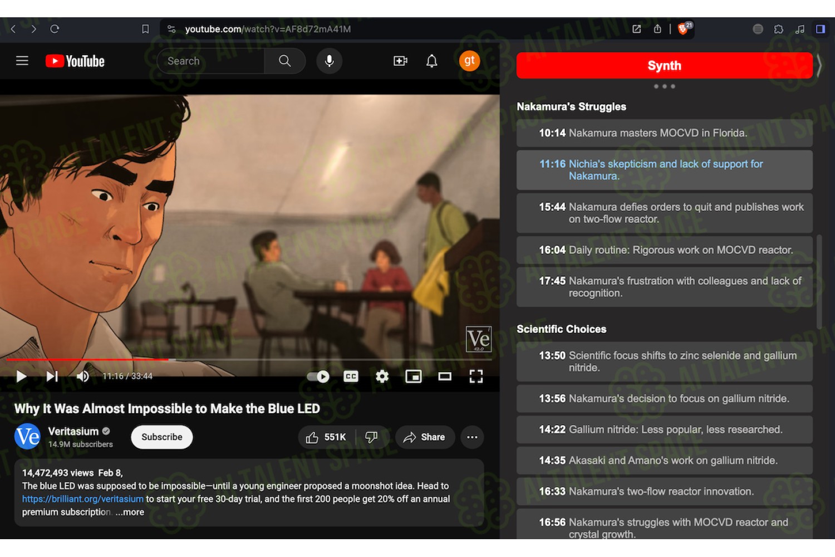The image size is (835, 557).
Task: Jump to 11:16 Nichia's skepticism entry
Action: coord(665,170)
